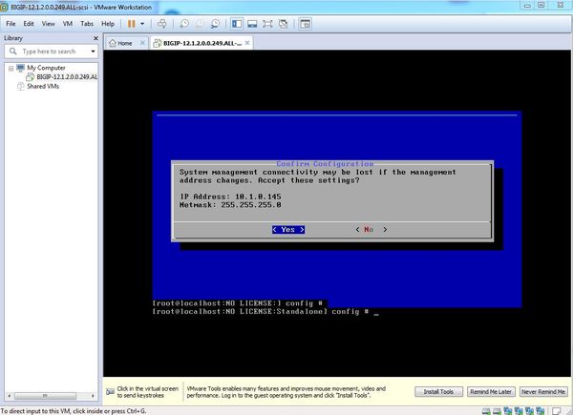Suspend the VM with the pause button

[x=131, y=24]
